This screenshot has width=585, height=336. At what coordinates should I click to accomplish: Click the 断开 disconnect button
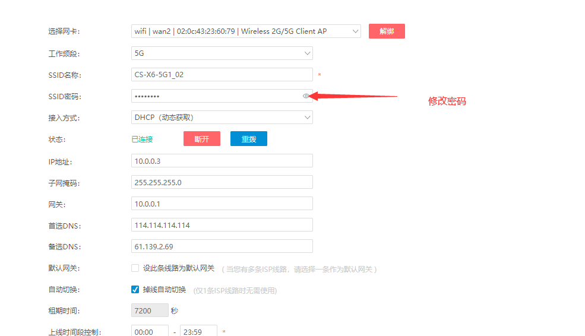202,139
